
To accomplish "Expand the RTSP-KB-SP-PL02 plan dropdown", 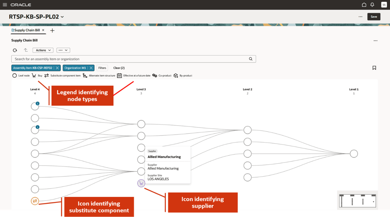I will [x=62, y=17].
